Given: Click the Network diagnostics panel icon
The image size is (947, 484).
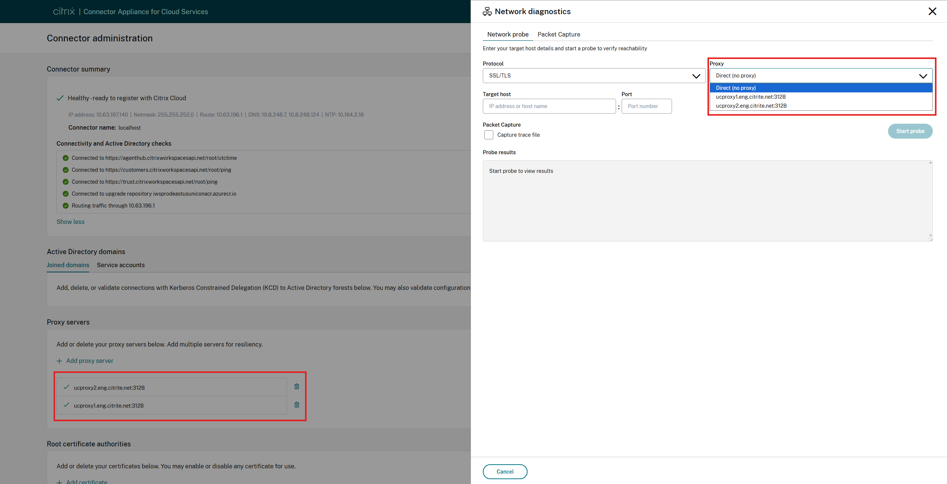Looking at the screenshot, I should pos(487,11).
